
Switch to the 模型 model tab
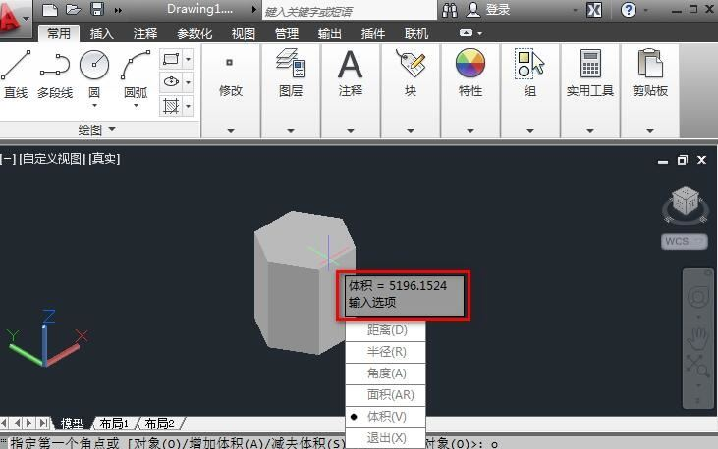tap(73, 424)
